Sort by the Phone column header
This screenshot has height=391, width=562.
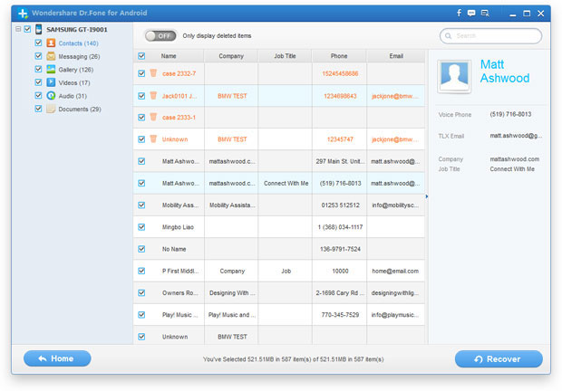tap(339, 56)
